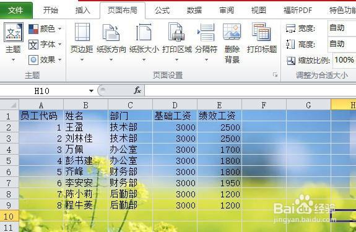Expand the dropdown arrow under 纸张方向
Screen dimensions: 356x232
click(111, 60)
